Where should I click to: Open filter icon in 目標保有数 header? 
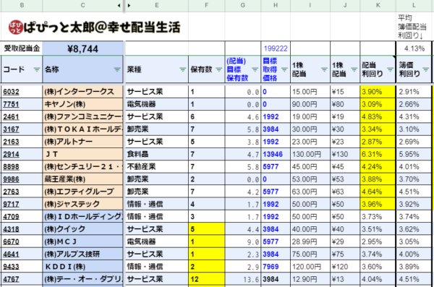coord(255,69)
